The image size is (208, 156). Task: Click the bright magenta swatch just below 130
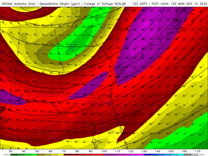point(141,154)
